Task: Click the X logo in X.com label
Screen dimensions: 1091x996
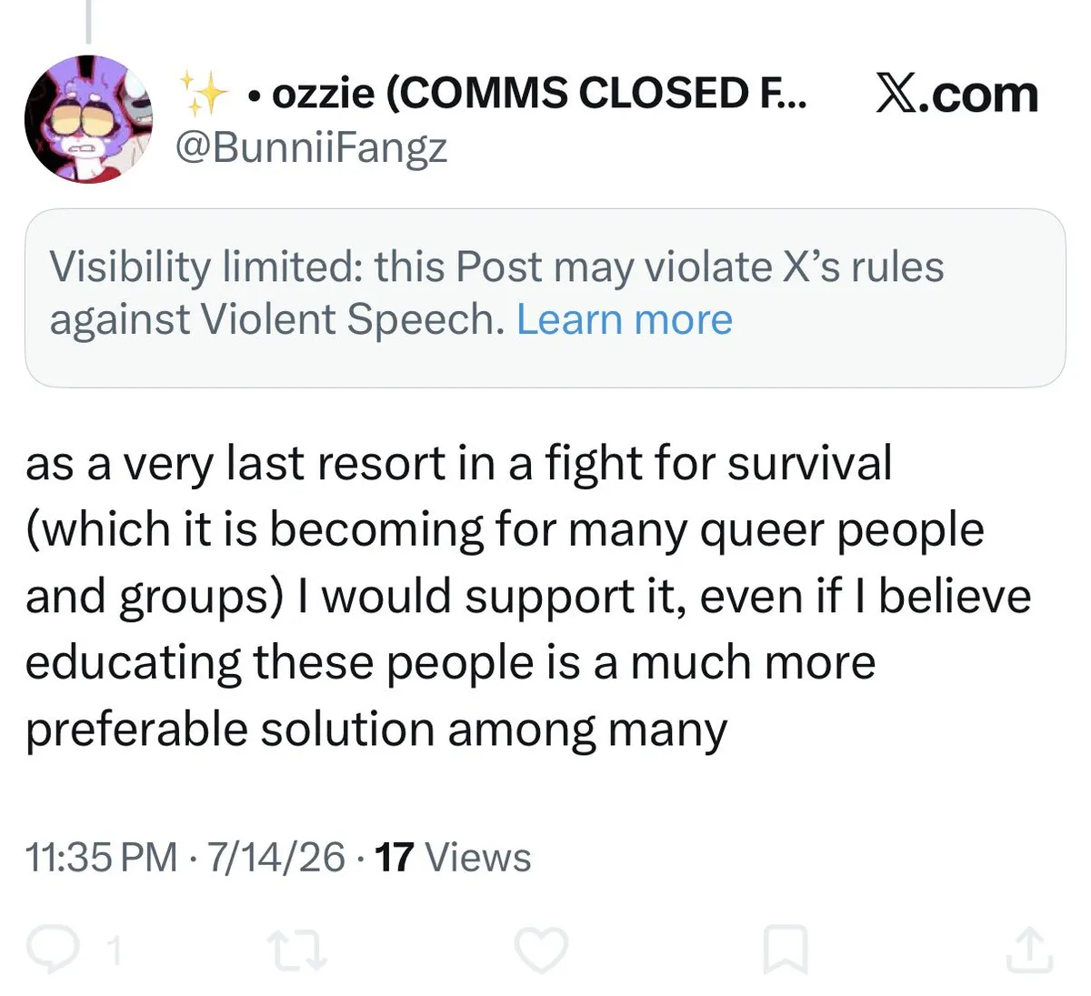Action: pos(897,95)
